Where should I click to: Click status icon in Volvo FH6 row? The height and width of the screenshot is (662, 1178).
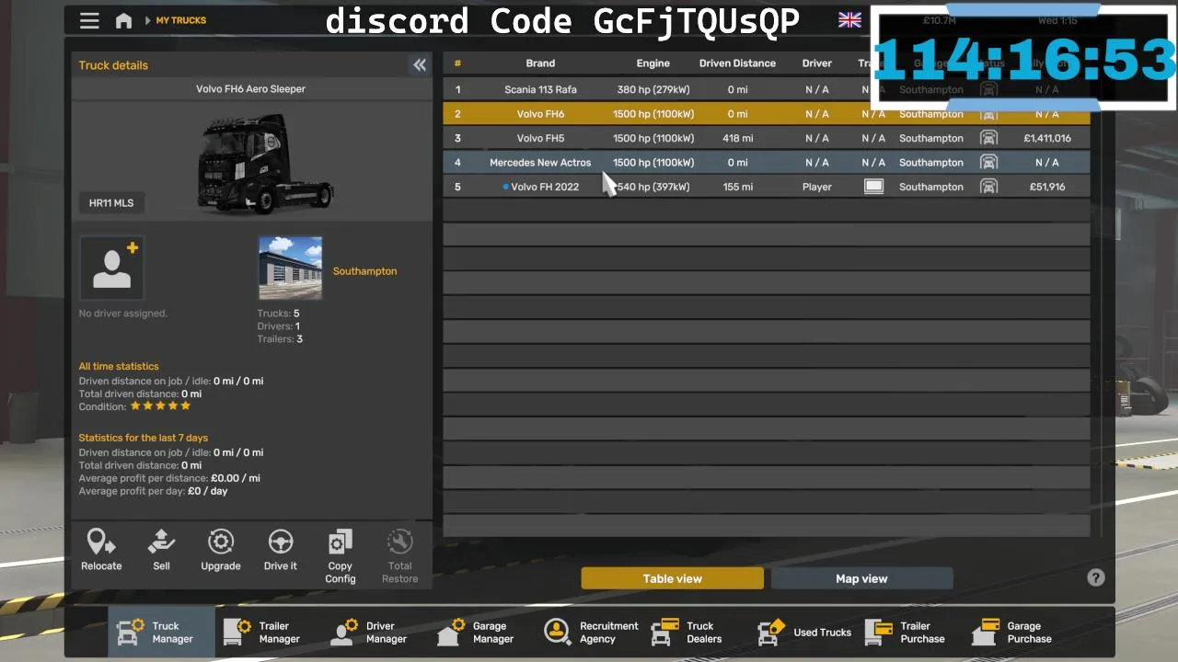988,114
